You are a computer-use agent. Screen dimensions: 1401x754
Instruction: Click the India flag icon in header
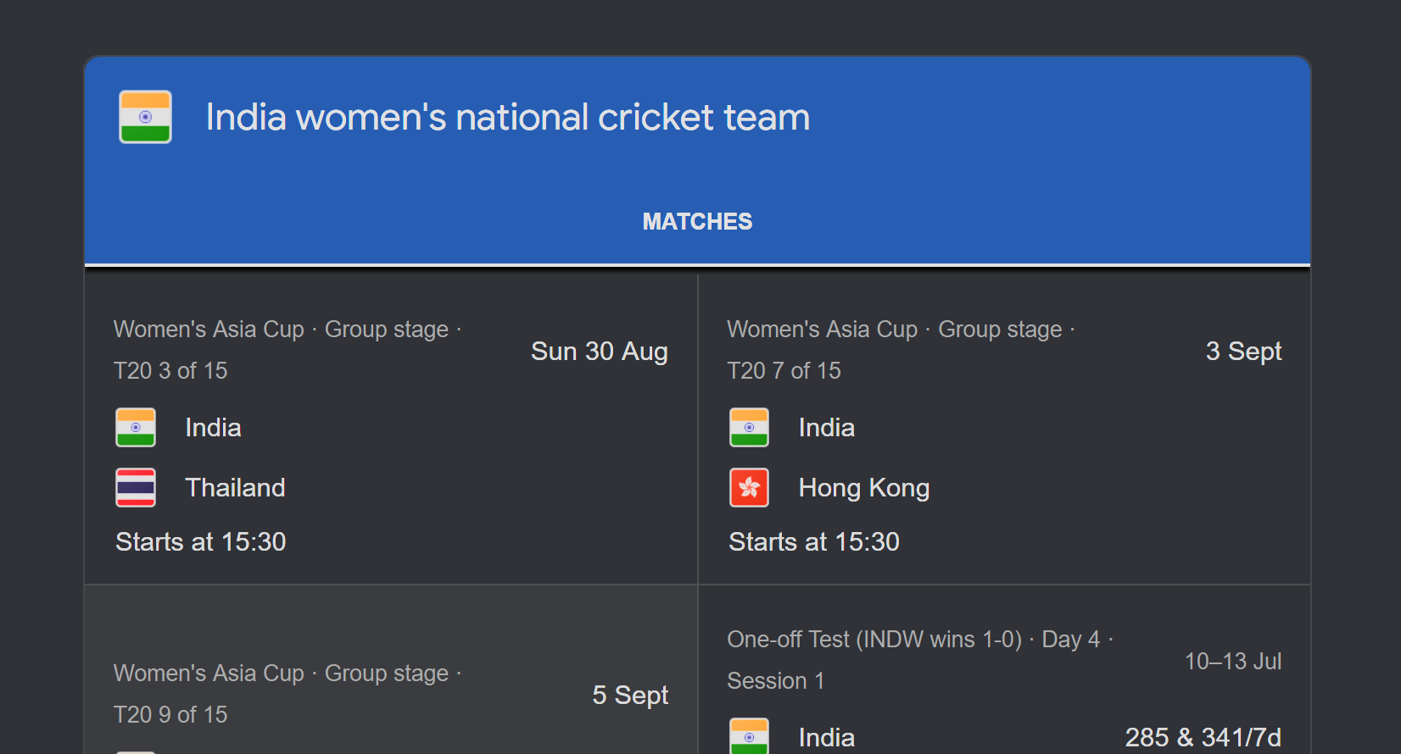pos(145,117)
